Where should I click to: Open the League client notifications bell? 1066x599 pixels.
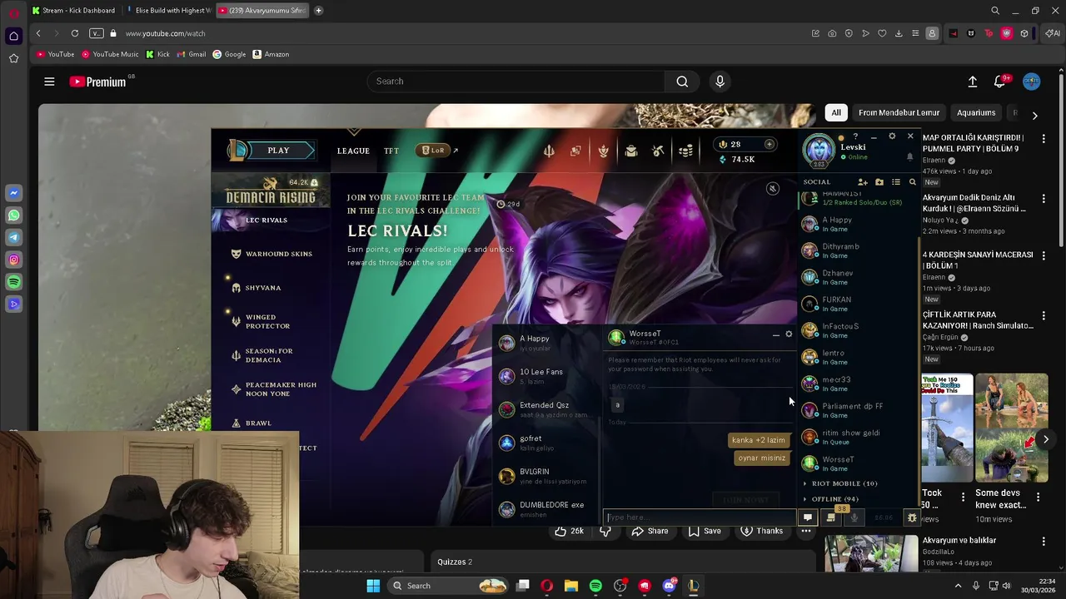909,156
